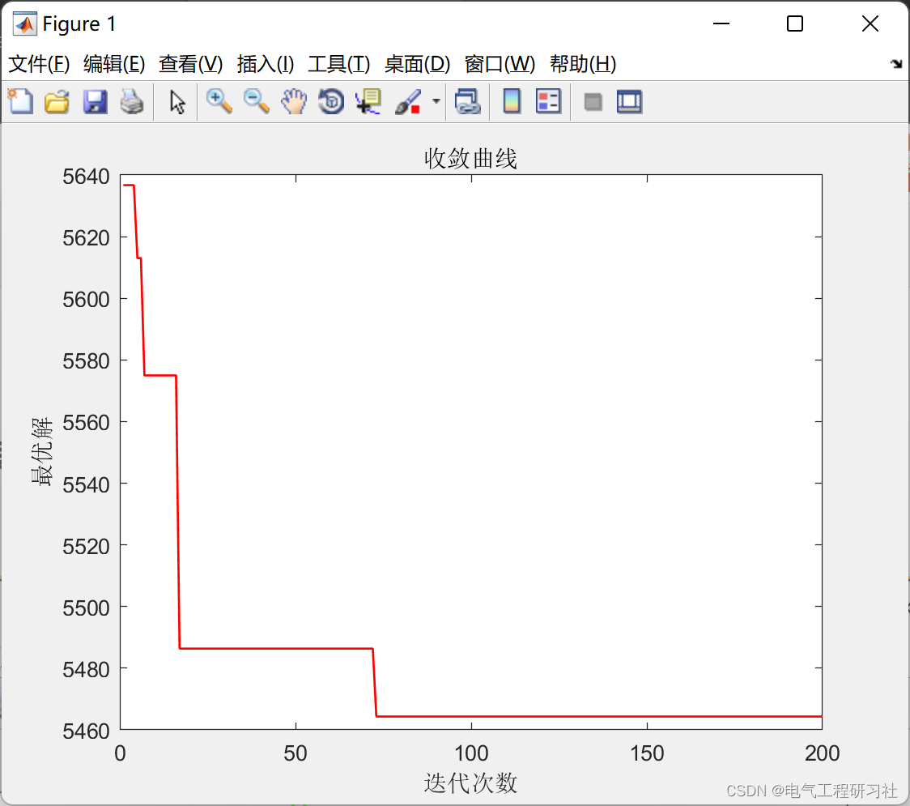Viewport: 910px width, 806px height.
Task: Maximize the Figure 1 window
Action: 794,23
